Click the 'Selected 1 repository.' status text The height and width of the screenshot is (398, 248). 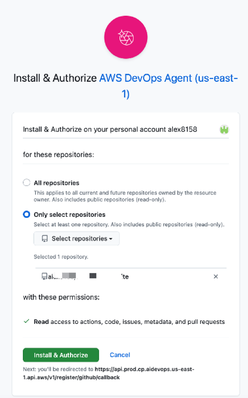(61, 257)
